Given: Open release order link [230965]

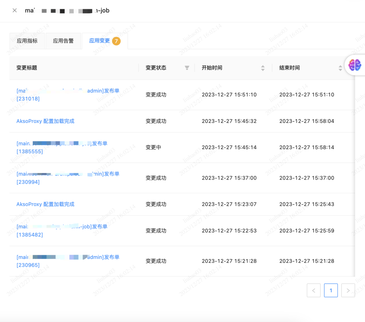Looking at the screenshot, I should (68, 261).
